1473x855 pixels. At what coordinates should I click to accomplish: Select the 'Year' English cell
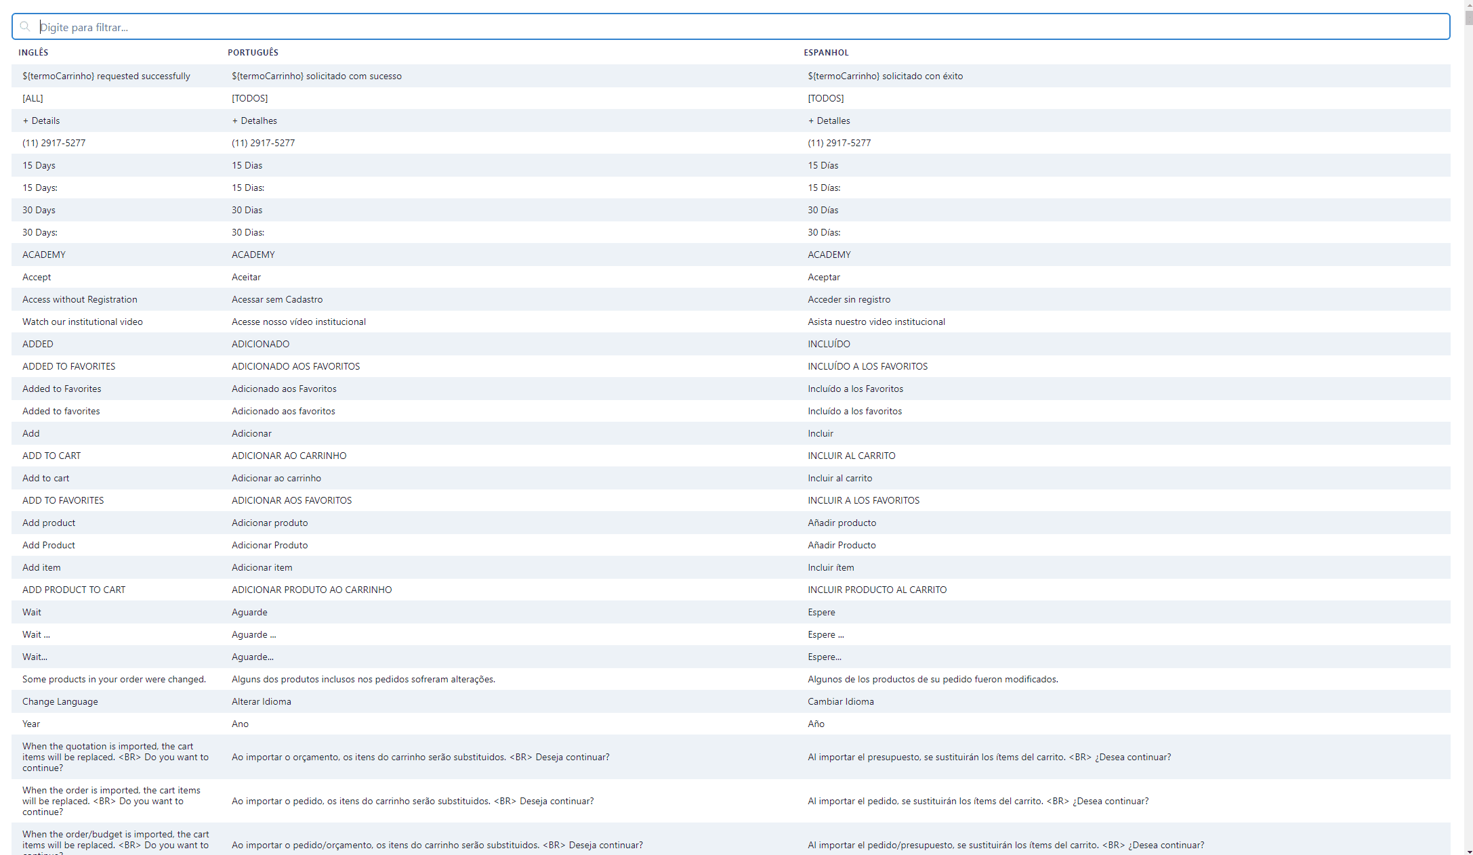tap(31, 724)
